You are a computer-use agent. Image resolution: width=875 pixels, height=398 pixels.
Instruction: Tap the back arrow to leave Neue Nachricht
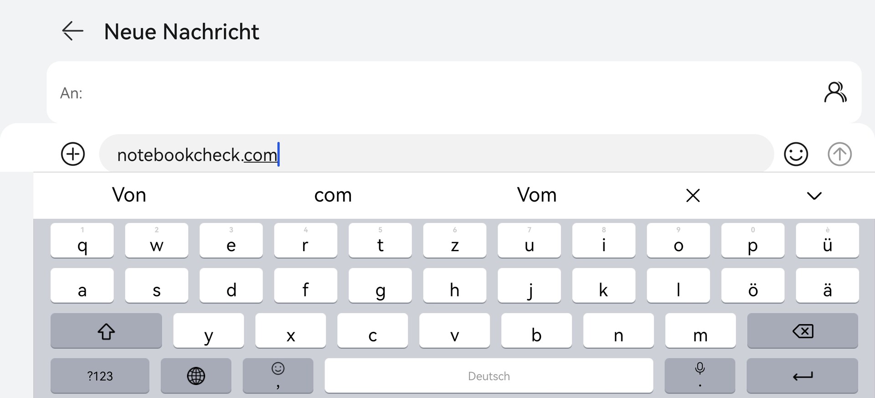[x=73, y=31]
